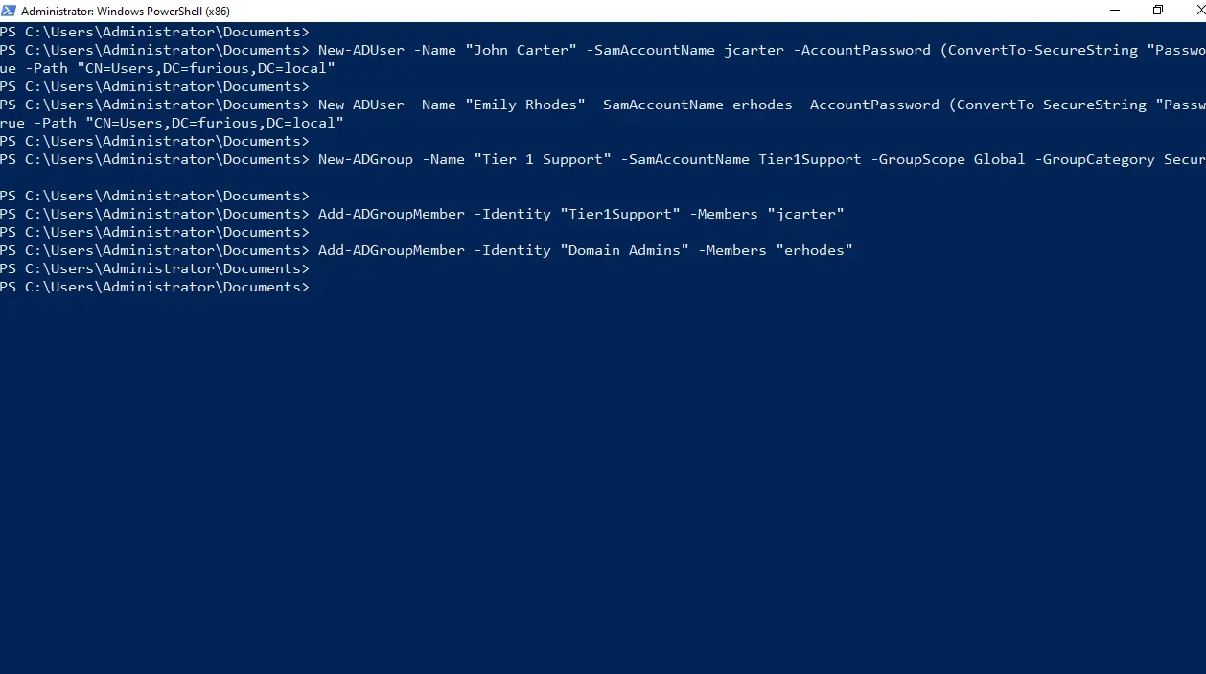
Task: Click the New-ADGroup command word
Action: click(365, 159)
